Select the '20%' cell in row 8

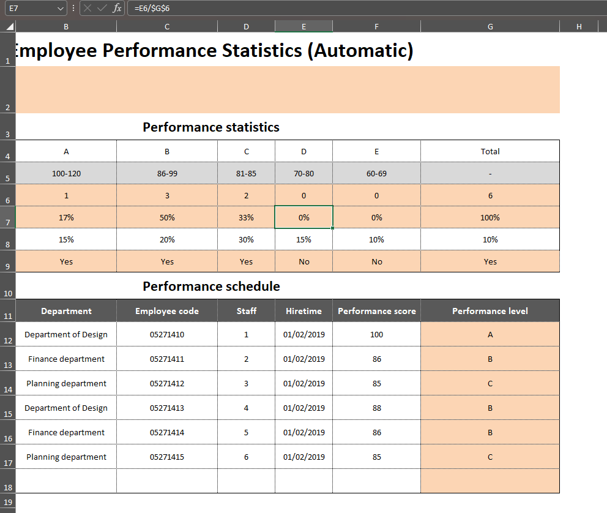167,239
